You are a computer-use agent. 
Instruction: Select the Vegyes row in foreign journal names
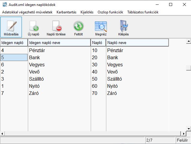pyautogui.click(x=37, y=65)
